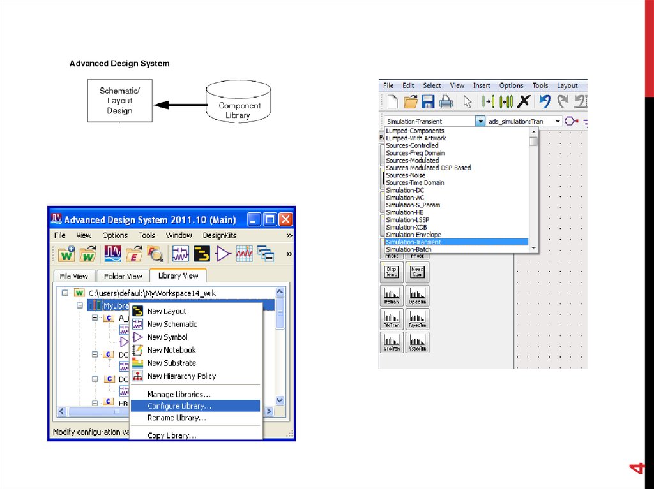Viewport: 654px width, 489px height.
Task: Click the Save icon in schematic toolbar
Action: [x=428, y=102]
